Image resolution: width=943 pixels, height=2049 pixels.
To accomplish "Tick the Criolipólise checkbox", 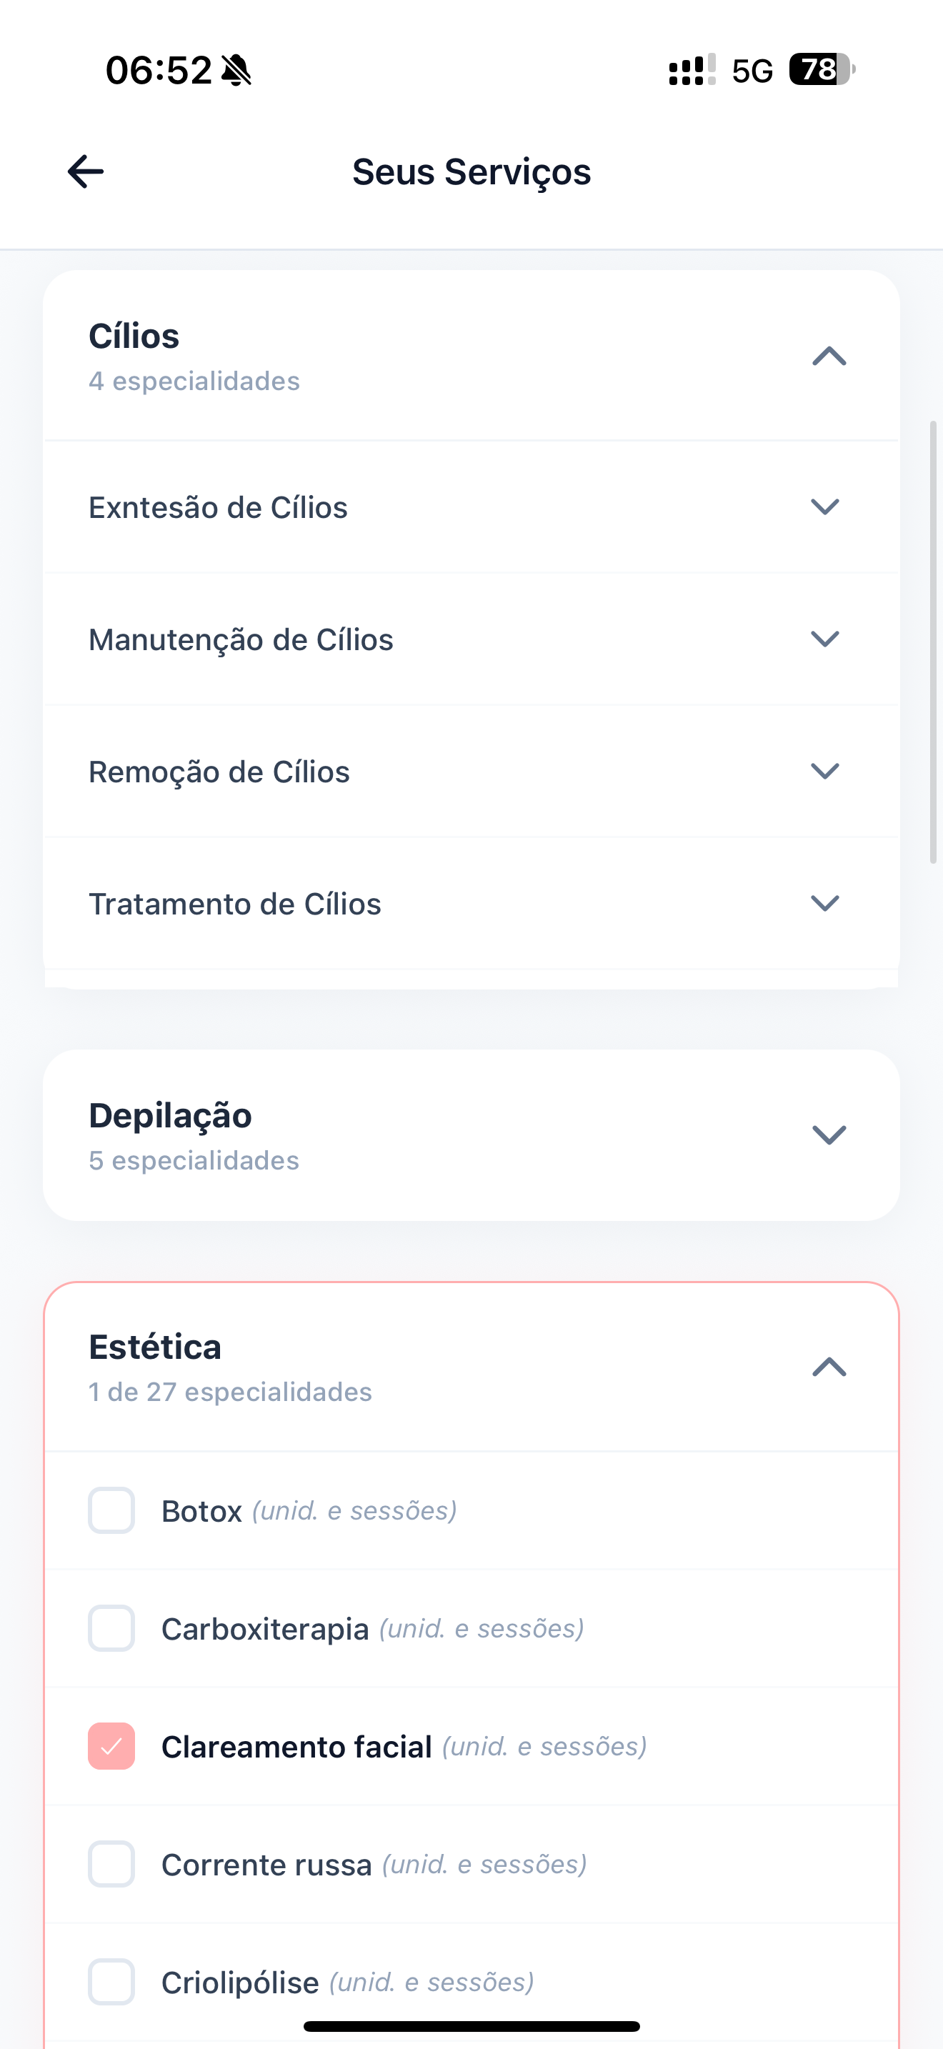I will pos(111,1981).
